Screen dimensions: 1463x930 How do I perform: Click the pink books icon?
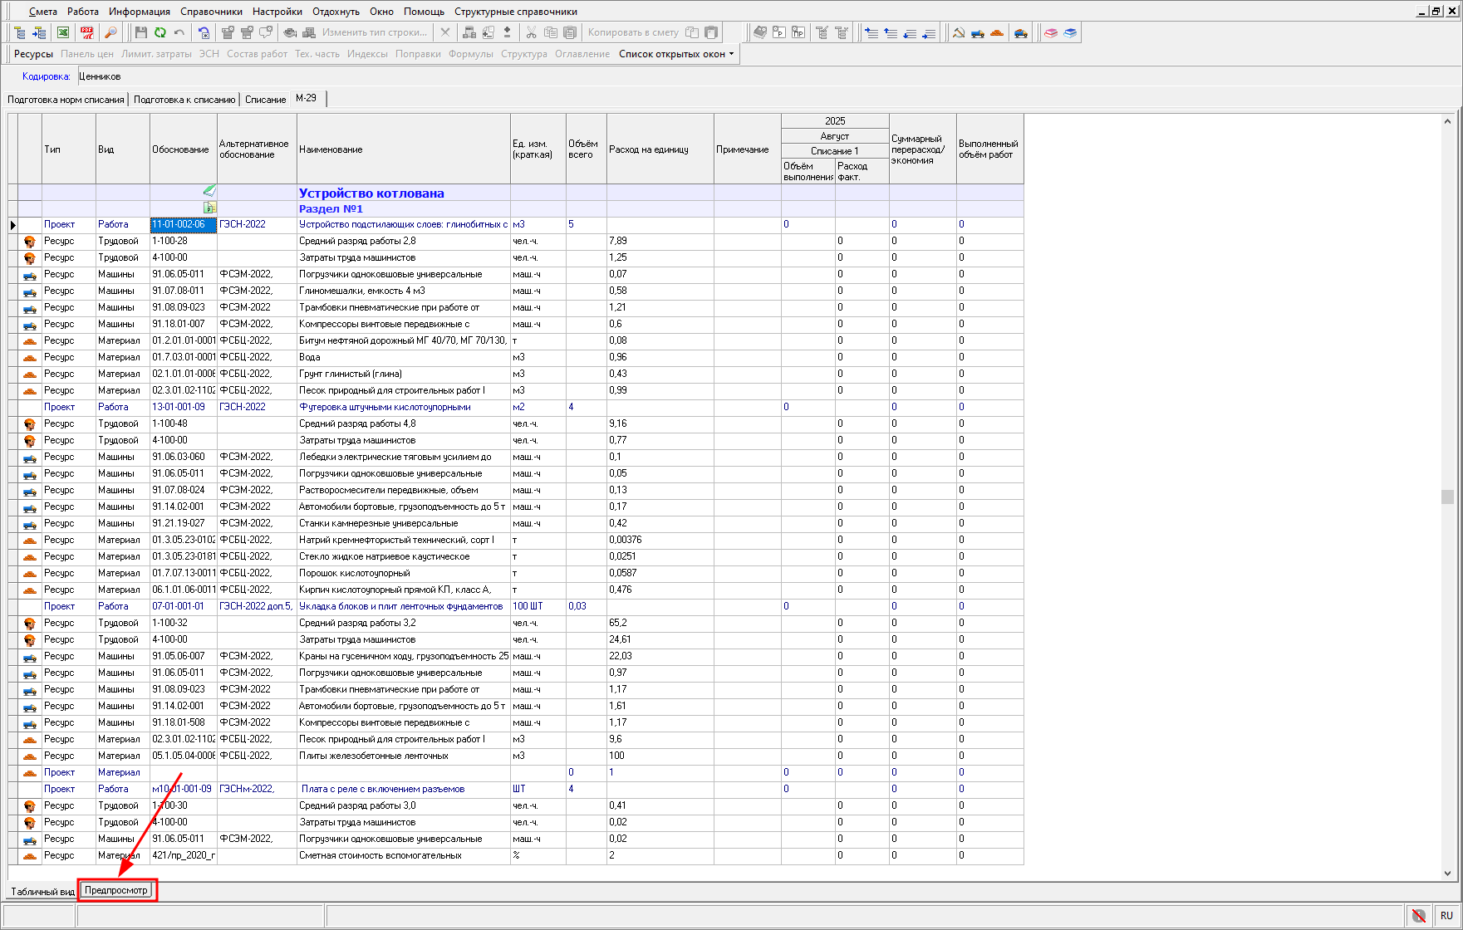point(1051,32)
